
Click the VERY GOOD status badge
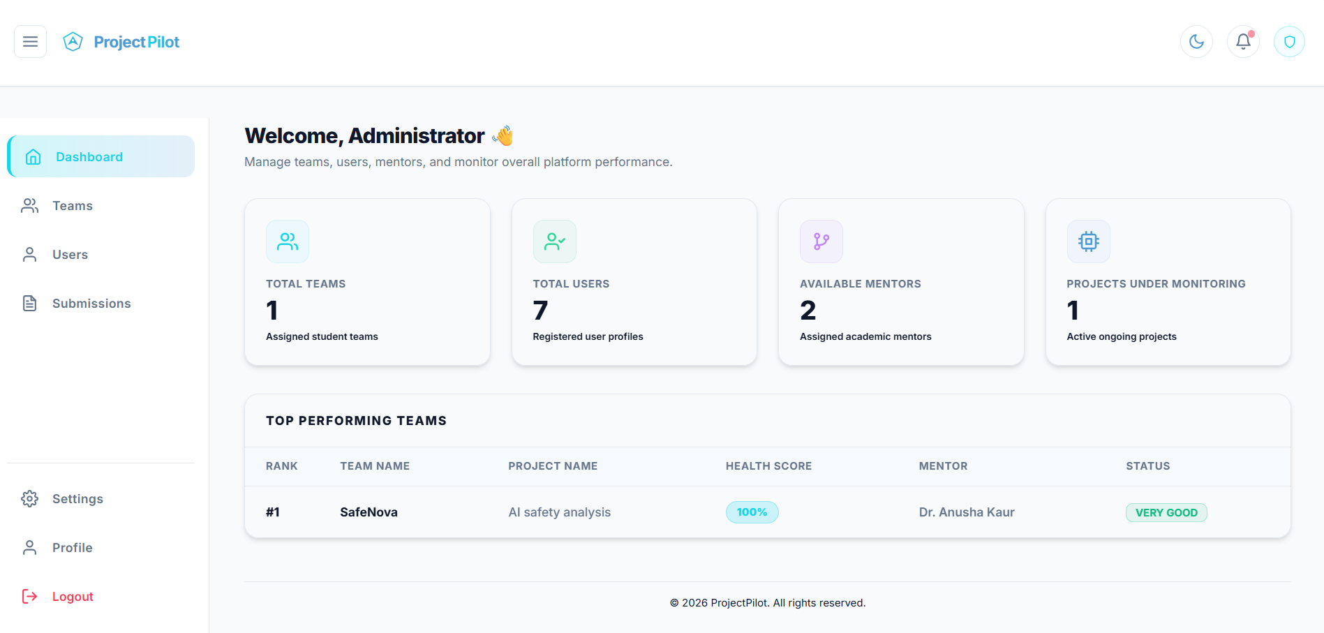(1166, 512)
